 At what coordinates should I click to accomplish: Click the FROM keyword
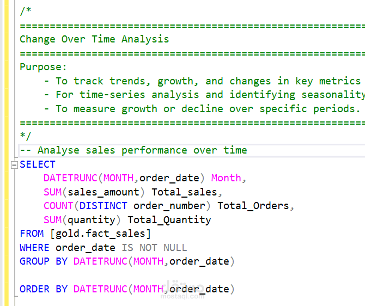(32, 234)
